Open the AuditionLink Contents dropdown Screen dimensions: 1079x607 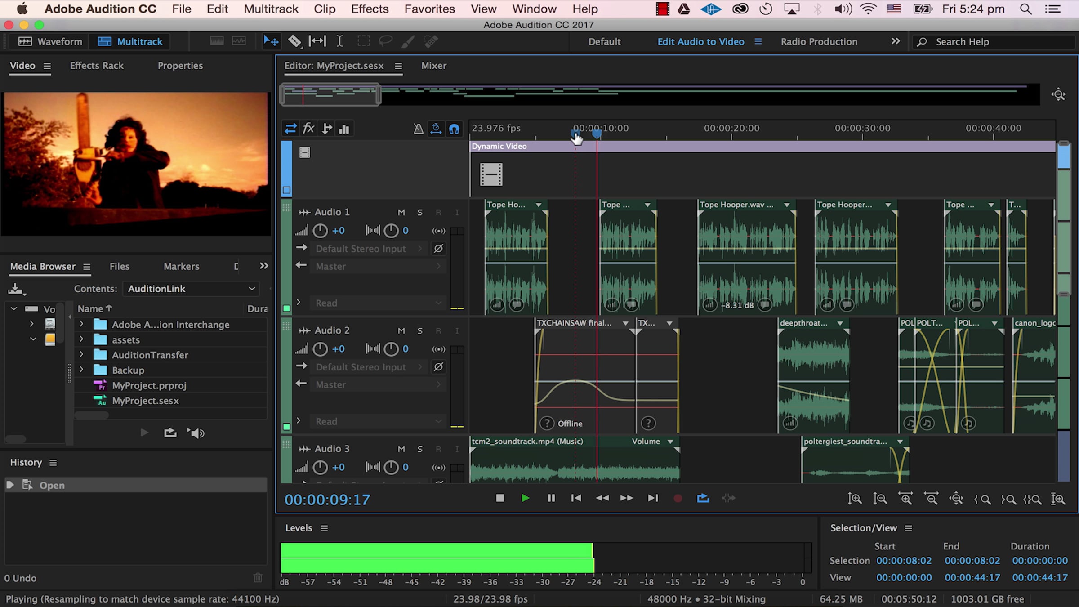pyautogui.click(x=191, y=289)
